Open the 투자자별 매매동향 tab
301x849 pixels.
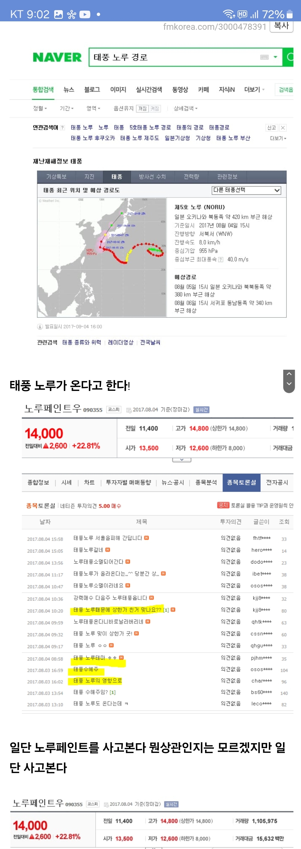(128, 483)
